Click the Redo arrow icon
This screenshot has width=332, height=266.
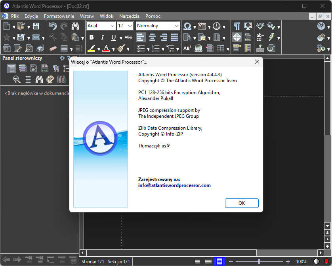(x=64, y=26)
